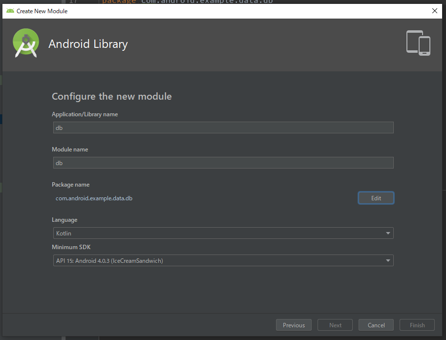Viewport: 446px width, 340px height.
Task: Click the Cancel button
Action: click(x=376, y=325)
